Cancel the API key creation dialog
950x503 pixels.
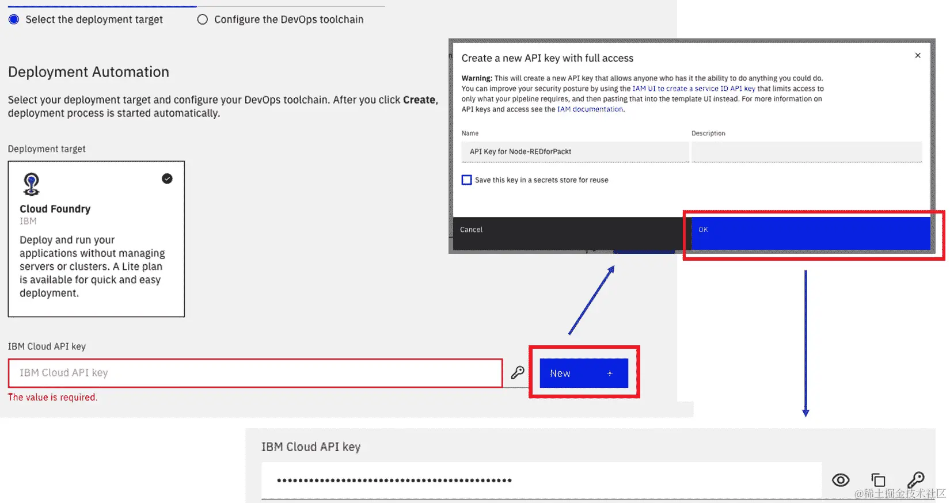click(x=568, y=233)
